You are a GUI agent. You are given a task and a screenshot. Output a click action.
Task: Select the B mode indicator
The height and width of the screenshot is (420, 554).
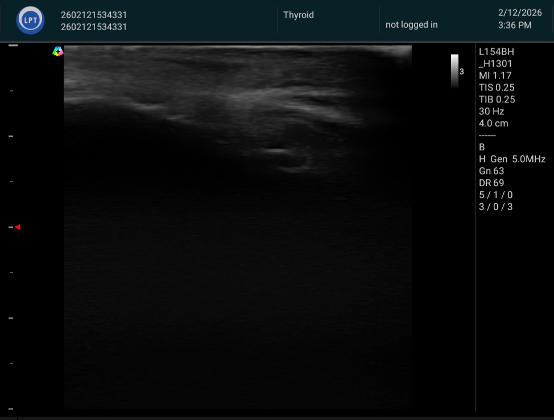pos(482,147)
